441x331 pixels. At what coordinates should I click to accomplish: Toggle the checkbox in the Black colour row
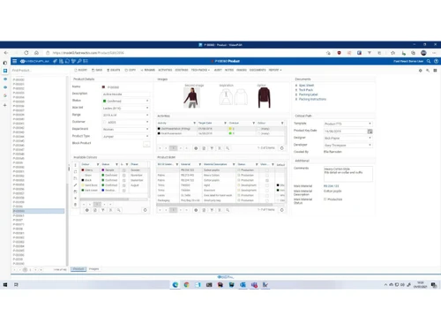123,180
